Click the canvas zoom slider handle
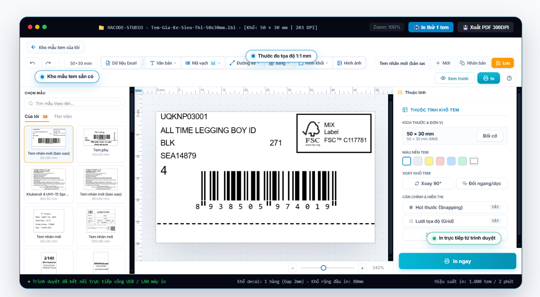This screenshot has height=297, width=540. [x=323, y=268]
